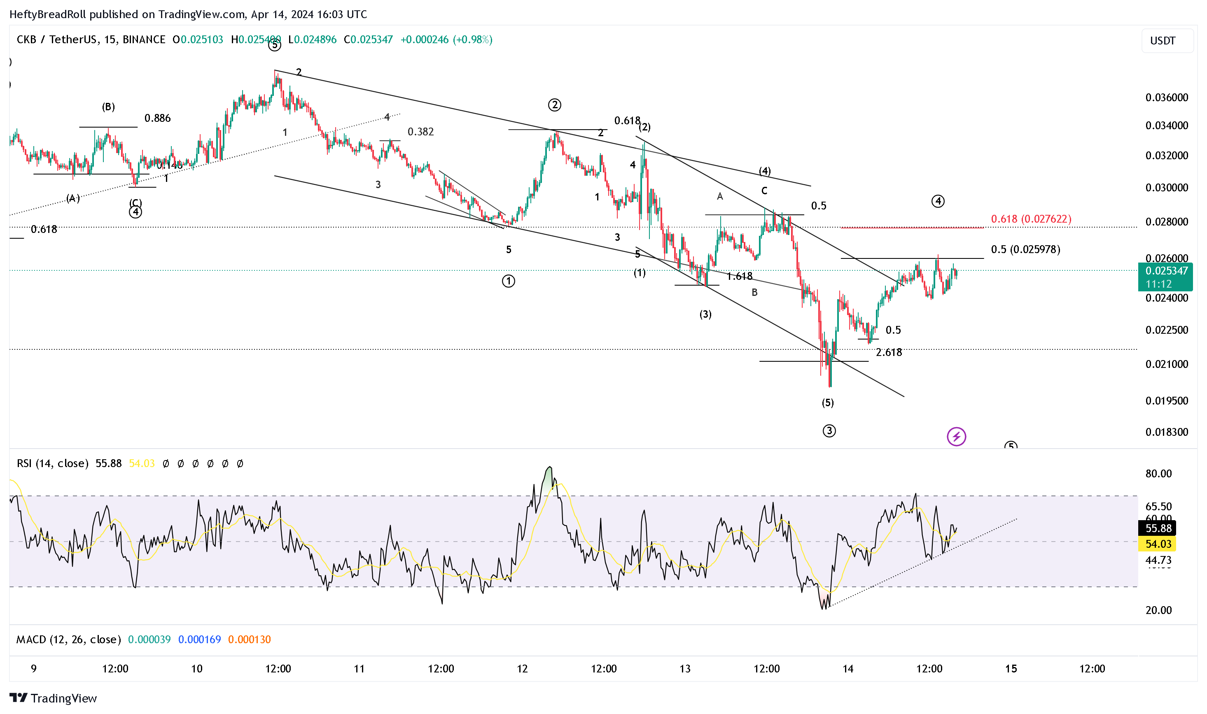Click the CKB / TetherUS symbol title
1207x714 pixels.
(x=91, y=40)
